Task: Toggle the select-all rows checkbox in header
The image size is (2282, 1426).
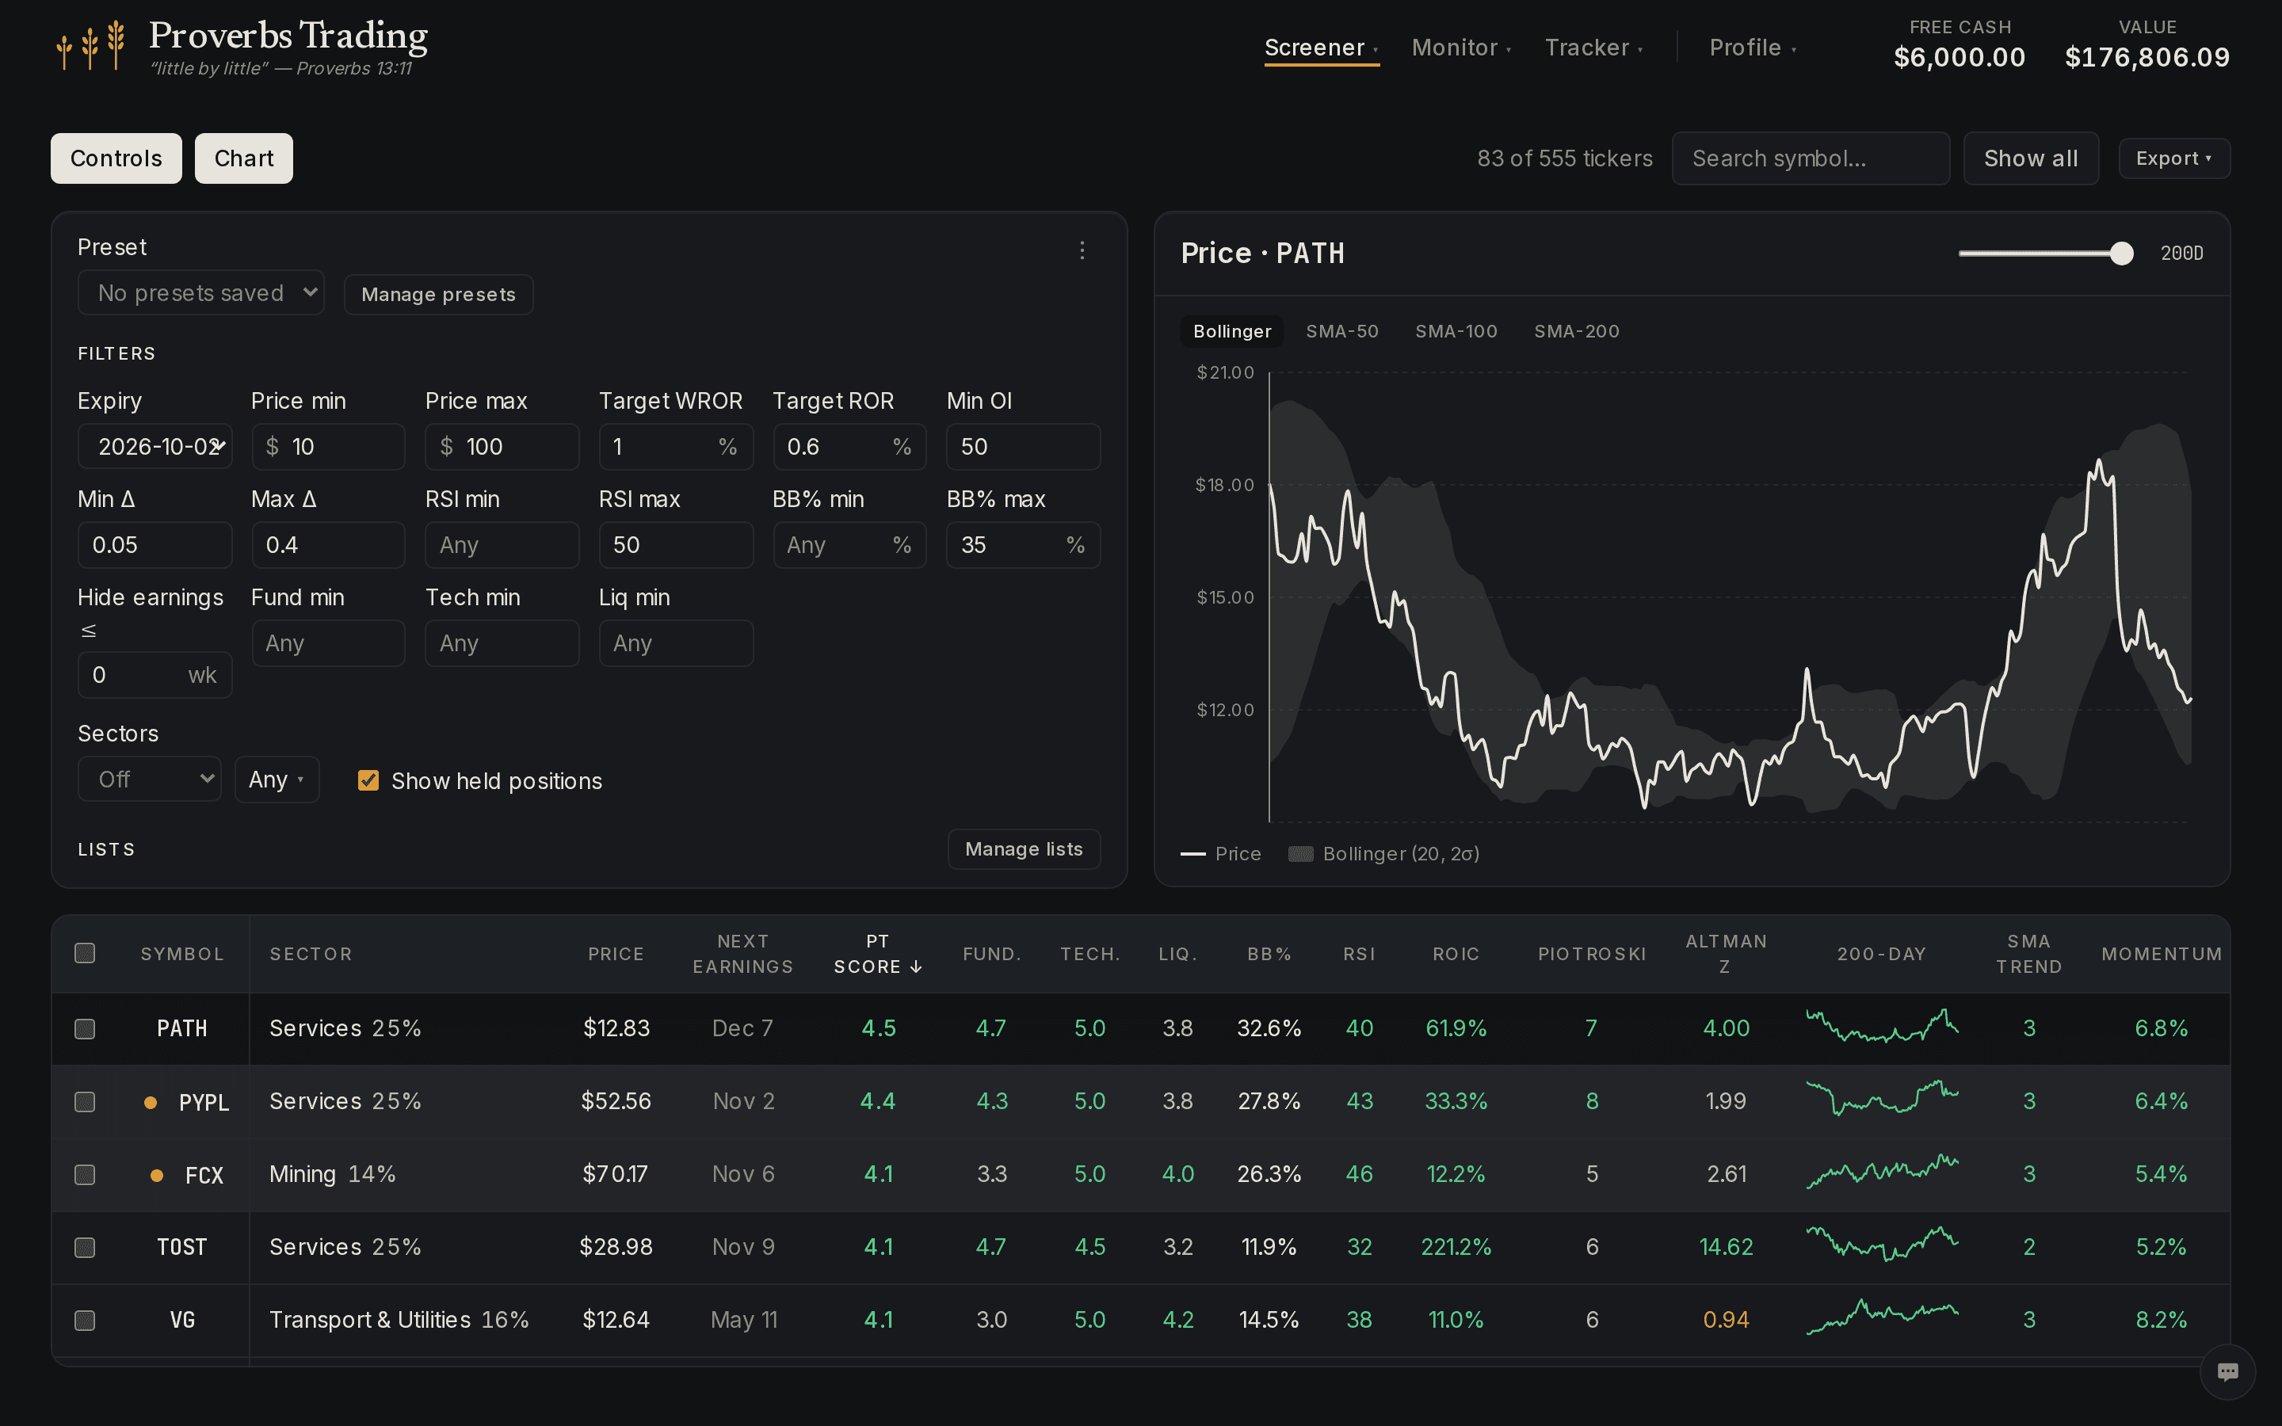Action: coord(85,954)
